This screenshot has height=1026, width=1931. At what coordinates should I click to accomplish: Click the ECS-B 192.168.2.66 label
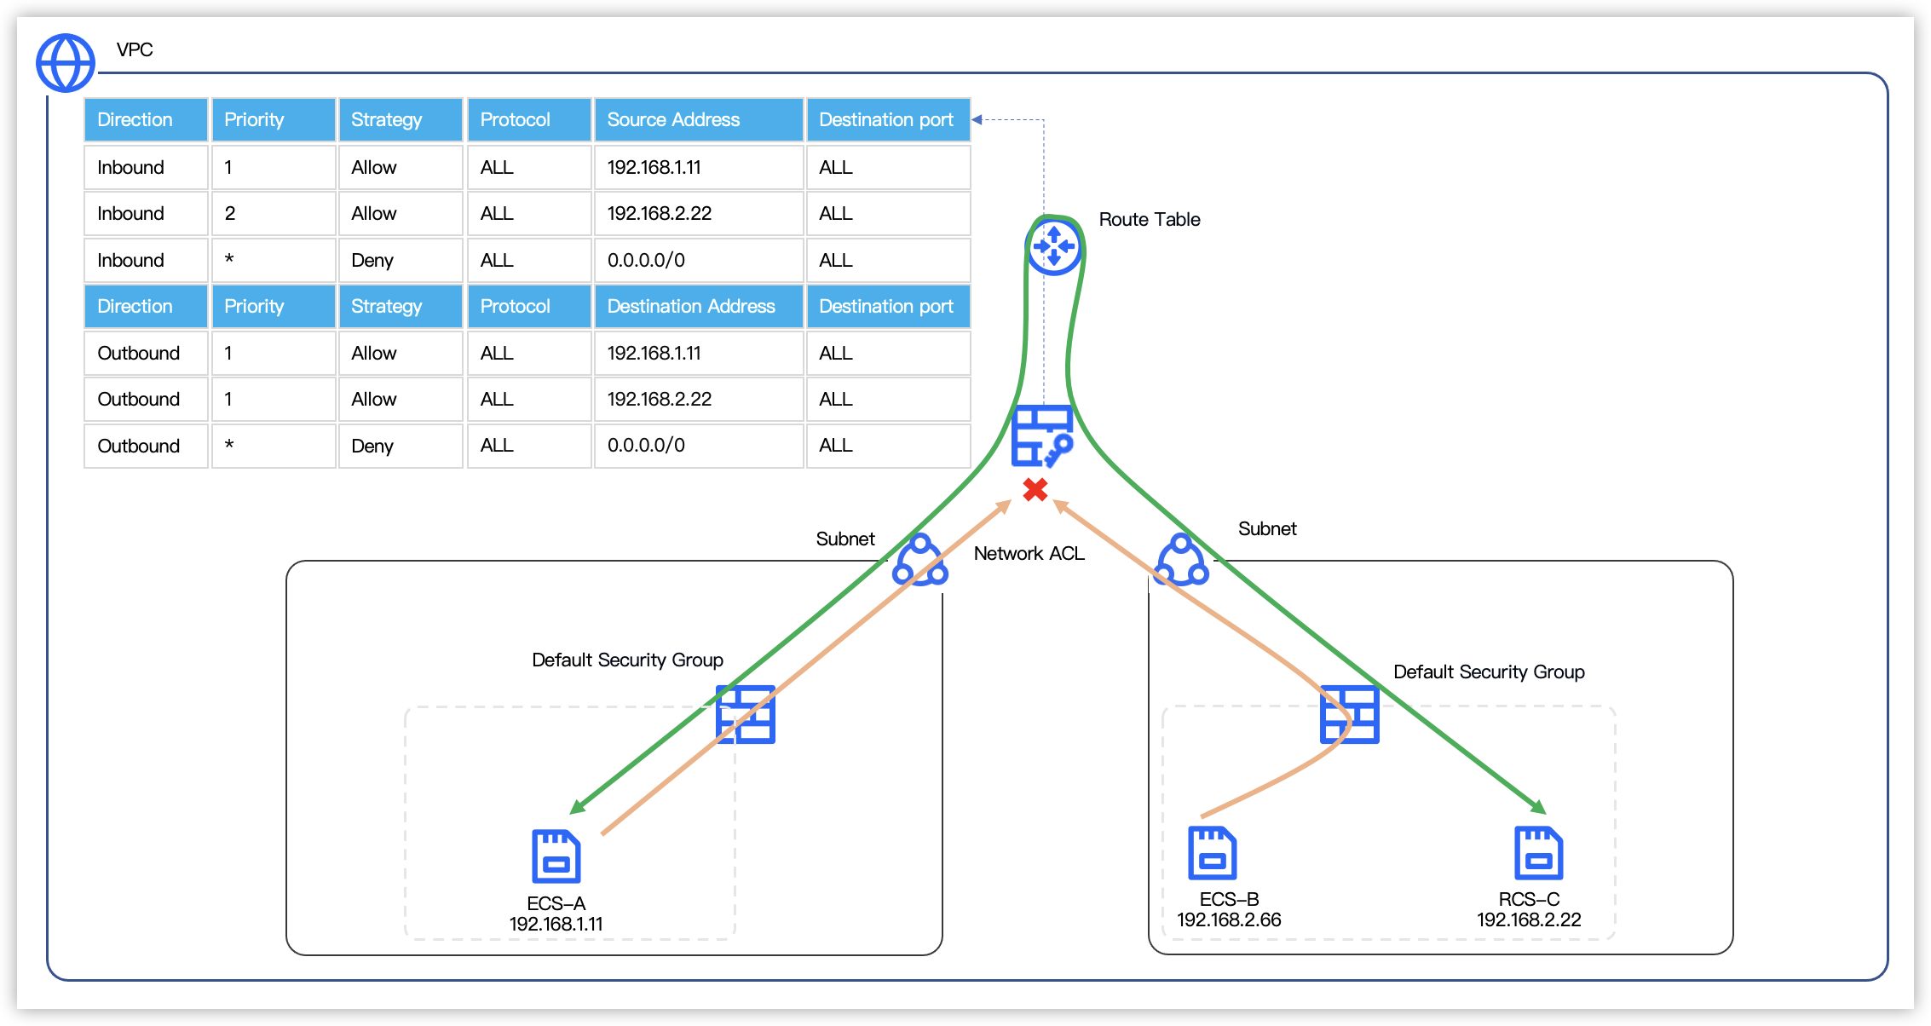1229,909
